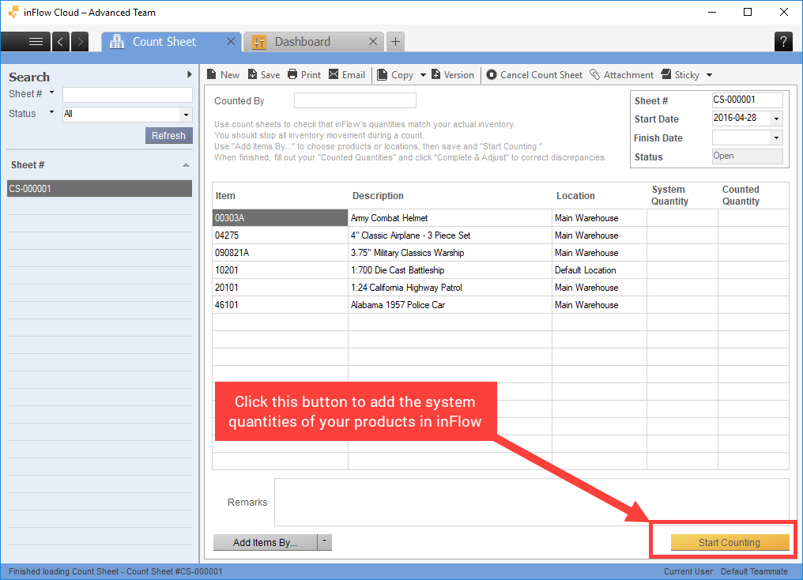Open the Status filter combo box
The image size is (803, 580).
pos(127,114)
